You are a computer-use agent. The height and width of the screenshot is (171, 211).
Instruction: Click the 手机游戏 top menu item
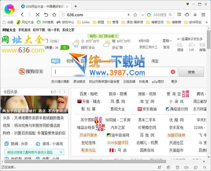pos(24,30)
